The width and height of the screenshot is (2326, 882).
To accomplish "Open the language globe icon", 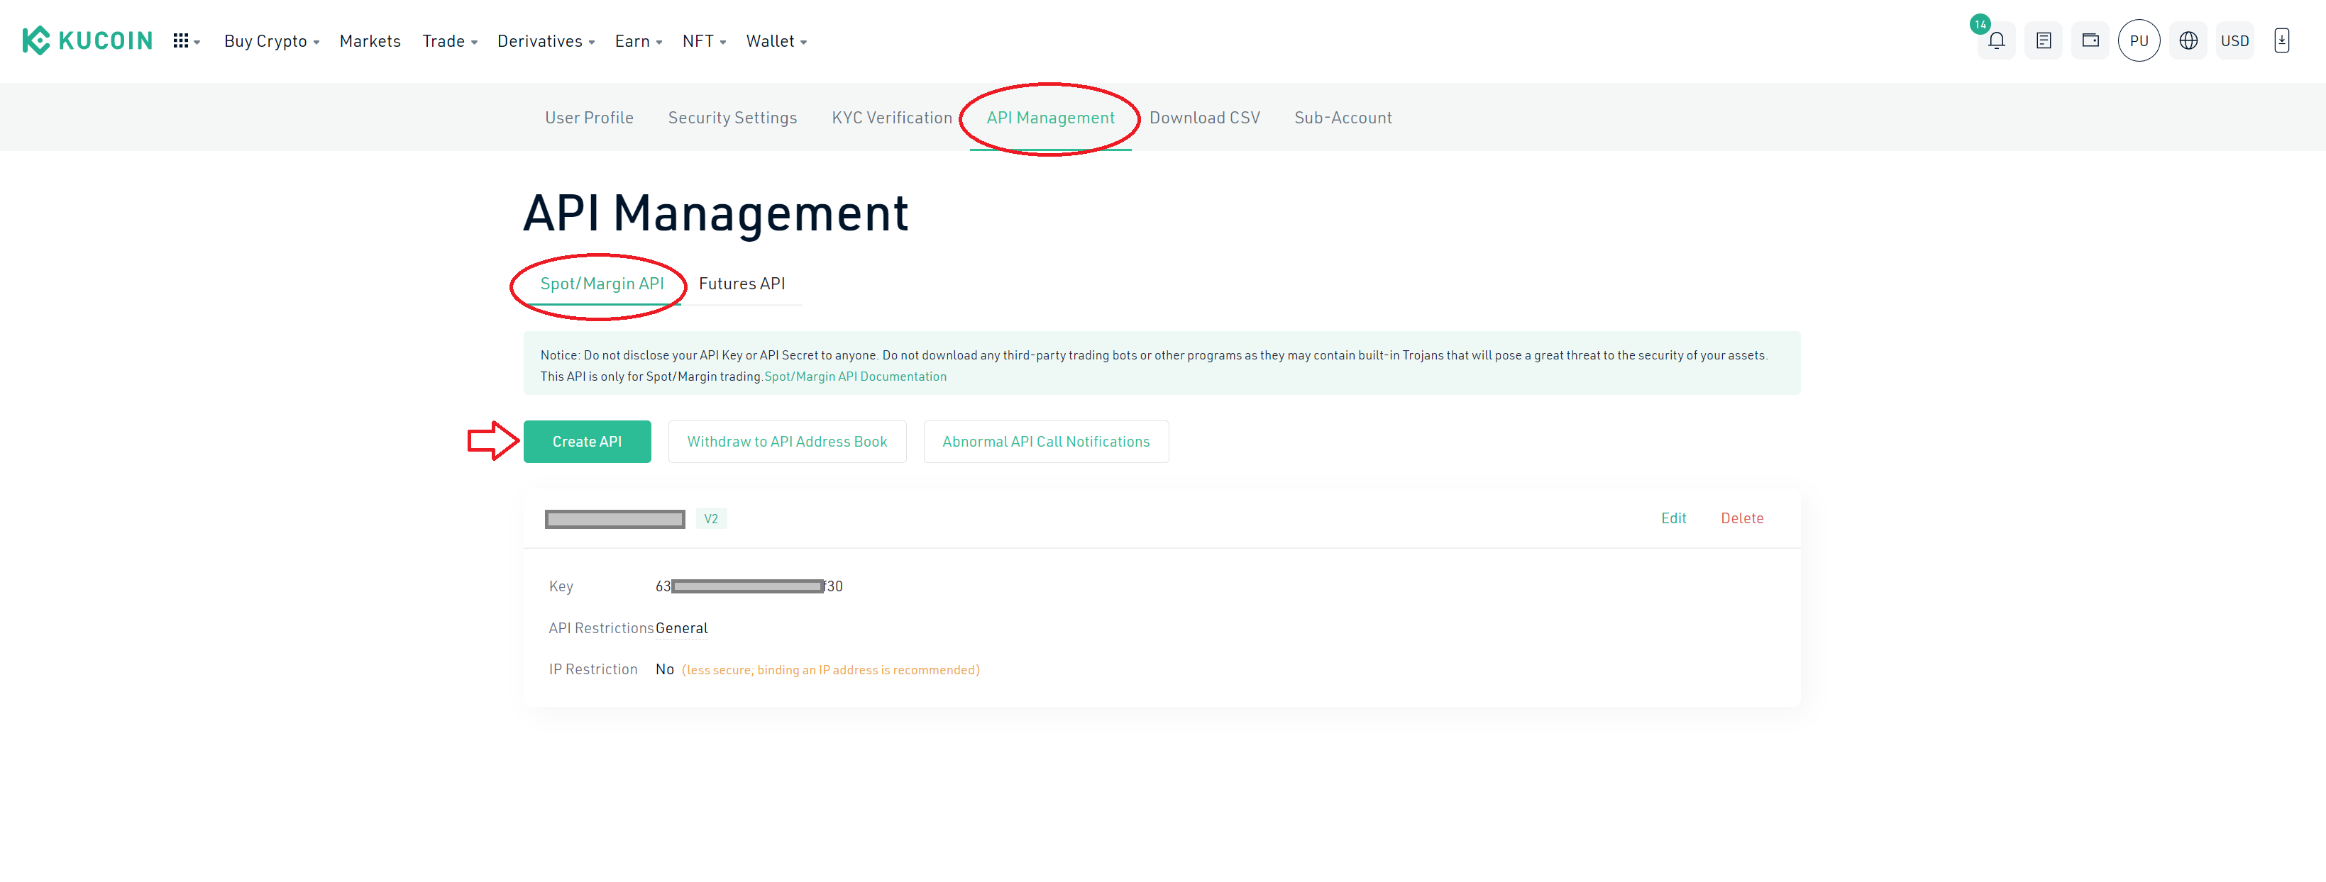I will coord(2188,40).
